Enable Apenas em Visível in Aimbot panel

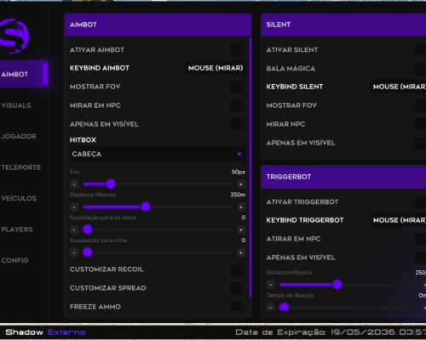pyautogui.click(x=236, y=124)
